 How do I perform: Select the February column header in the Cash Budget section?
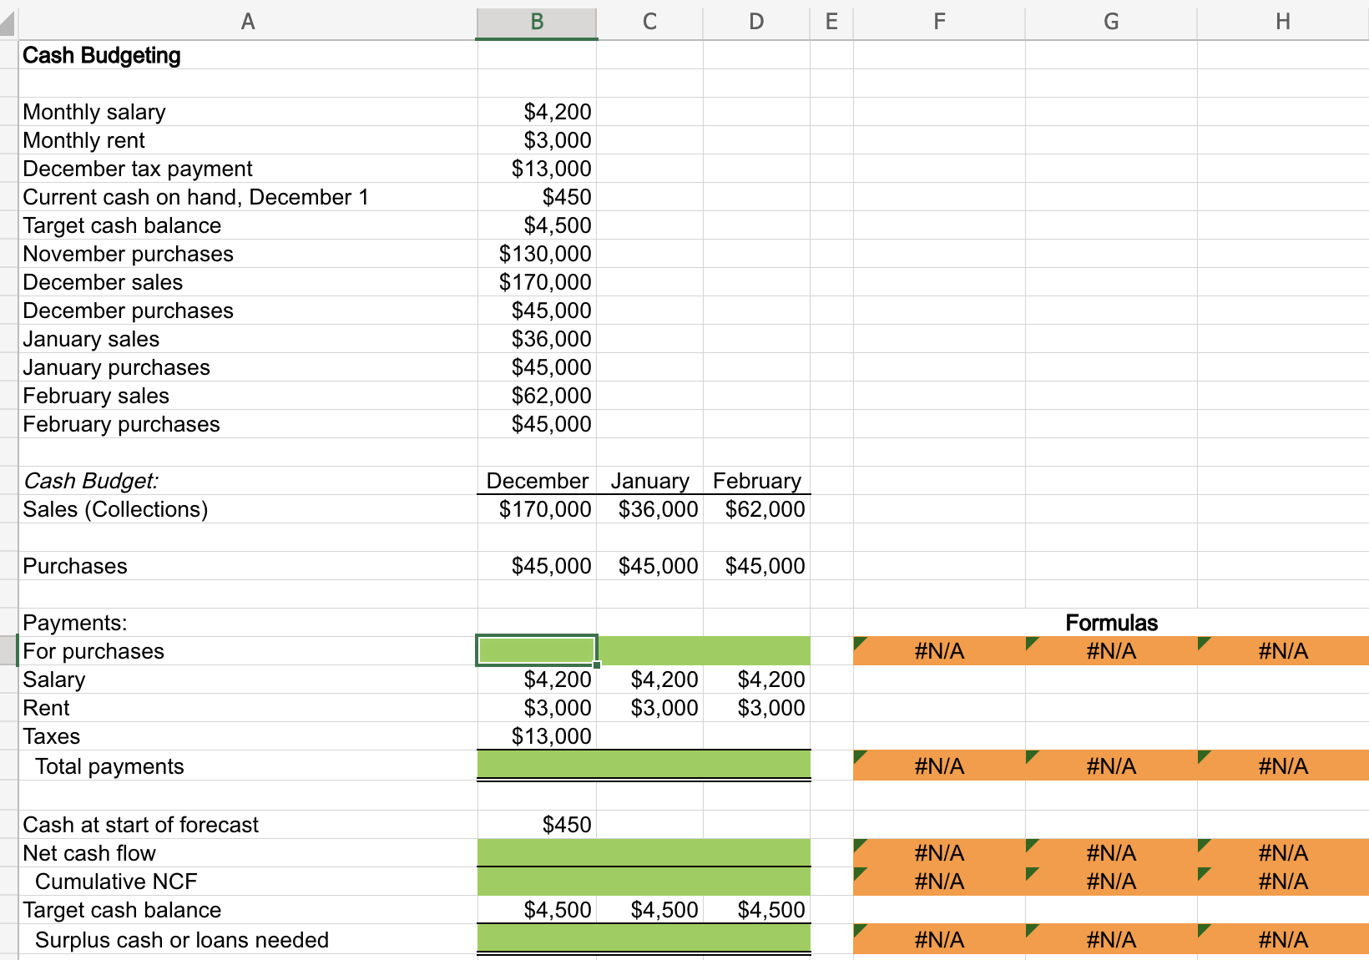pyautogui.click(x=756, y=481)
